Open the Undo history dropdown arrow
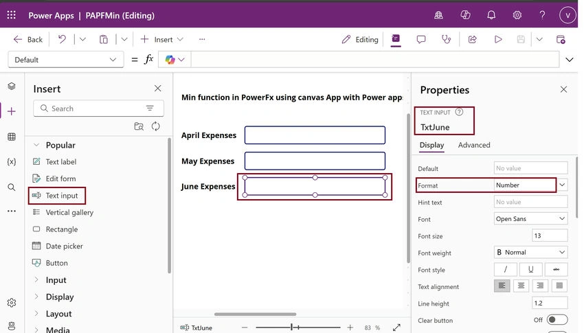 [x=82, y=39]
